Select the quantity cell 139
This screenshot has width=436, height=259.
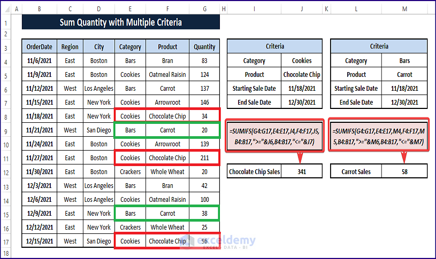click(x=204, y=144)
